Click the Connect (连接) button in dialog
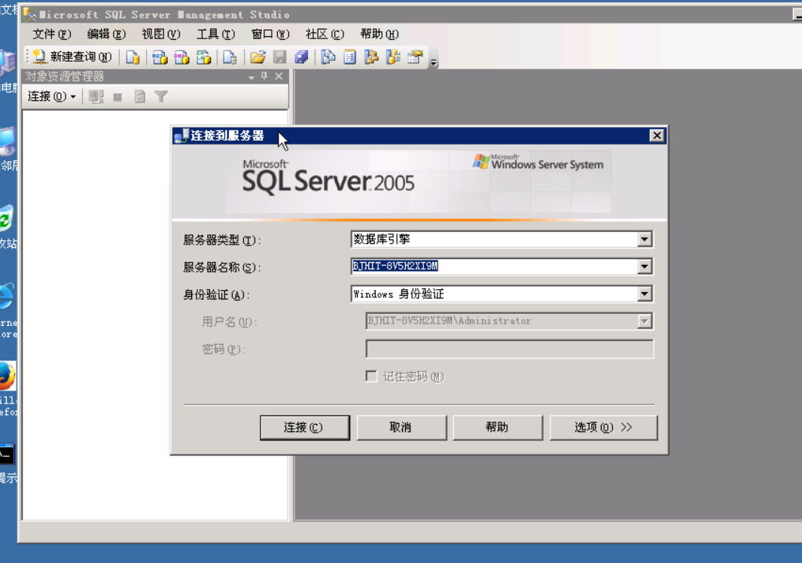Viewport: 802px width, 563px height. click(305, 428)
